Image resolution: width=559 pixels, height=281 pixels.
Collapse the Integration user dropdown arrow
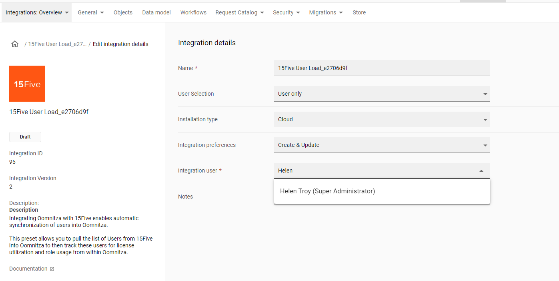click(x=481, y=171)
